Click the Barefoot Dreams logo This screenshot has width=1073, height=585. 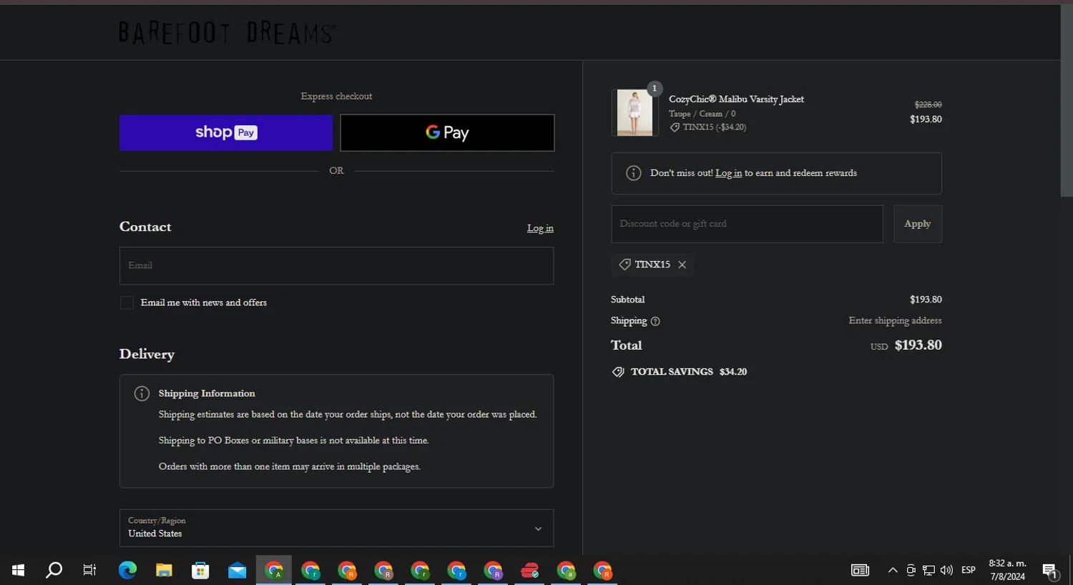coord(227,33)
